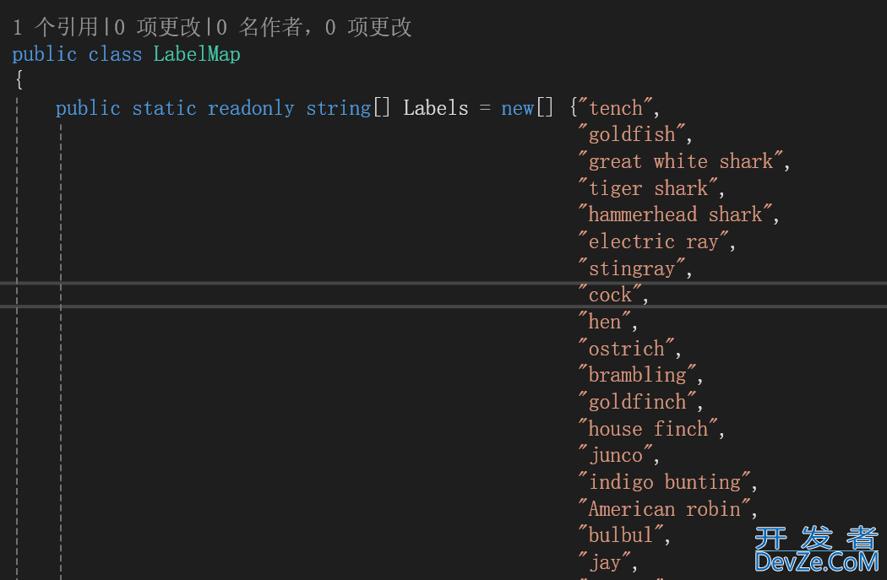The height and width of the screenshot is (580, 887).
Task: Click the "house finch" string
Action: click(648, 429)
